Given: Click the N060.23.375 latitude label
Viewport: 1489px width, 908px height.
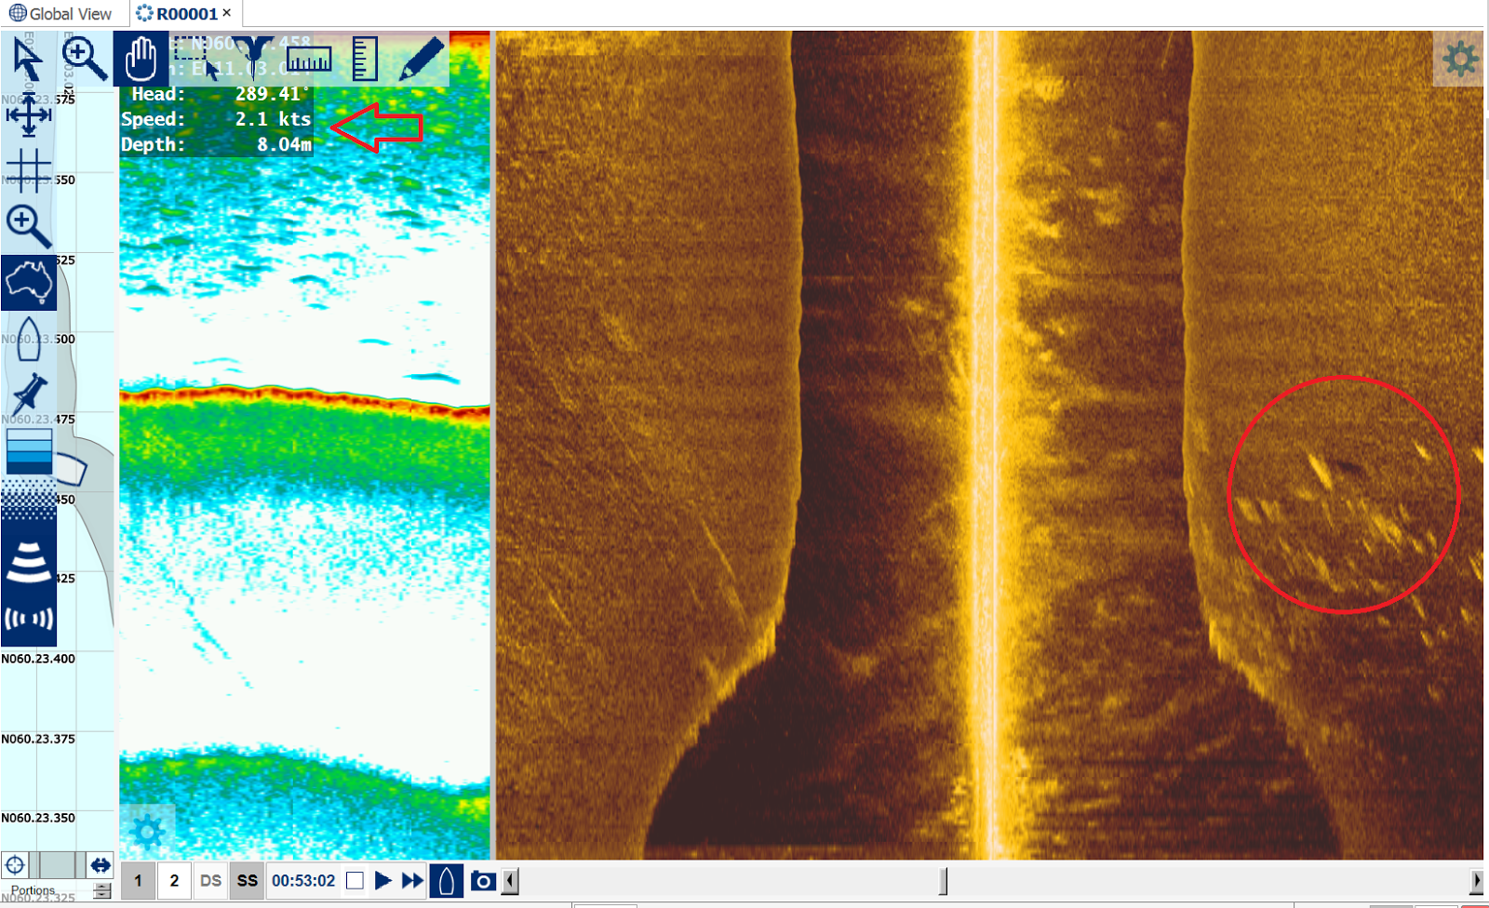Looking at the screenshot, I should pyautogui.click(x=38, y=739).
